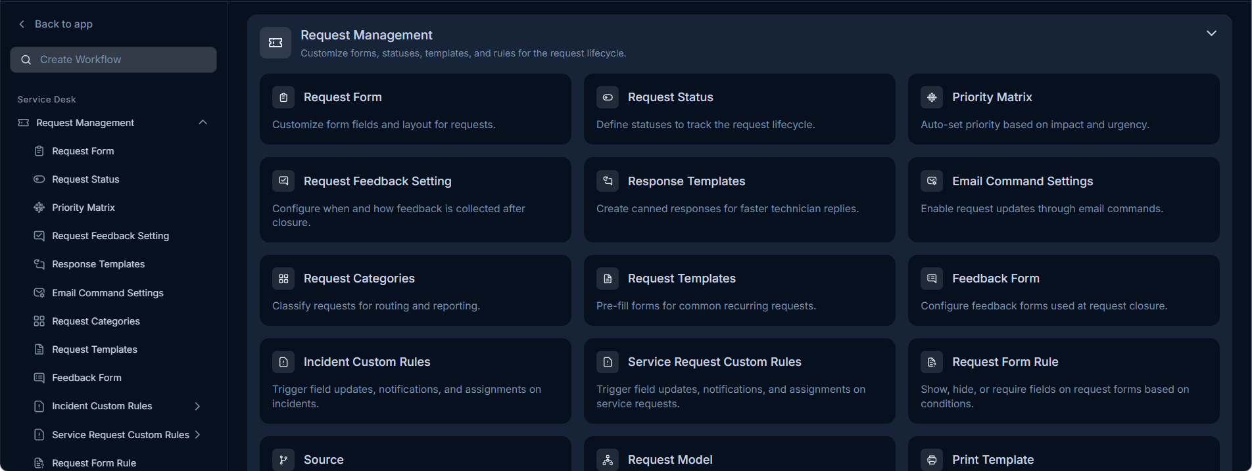
Task: Click the sidebar Request Form clipboard icon
Action: pos(39,151)
